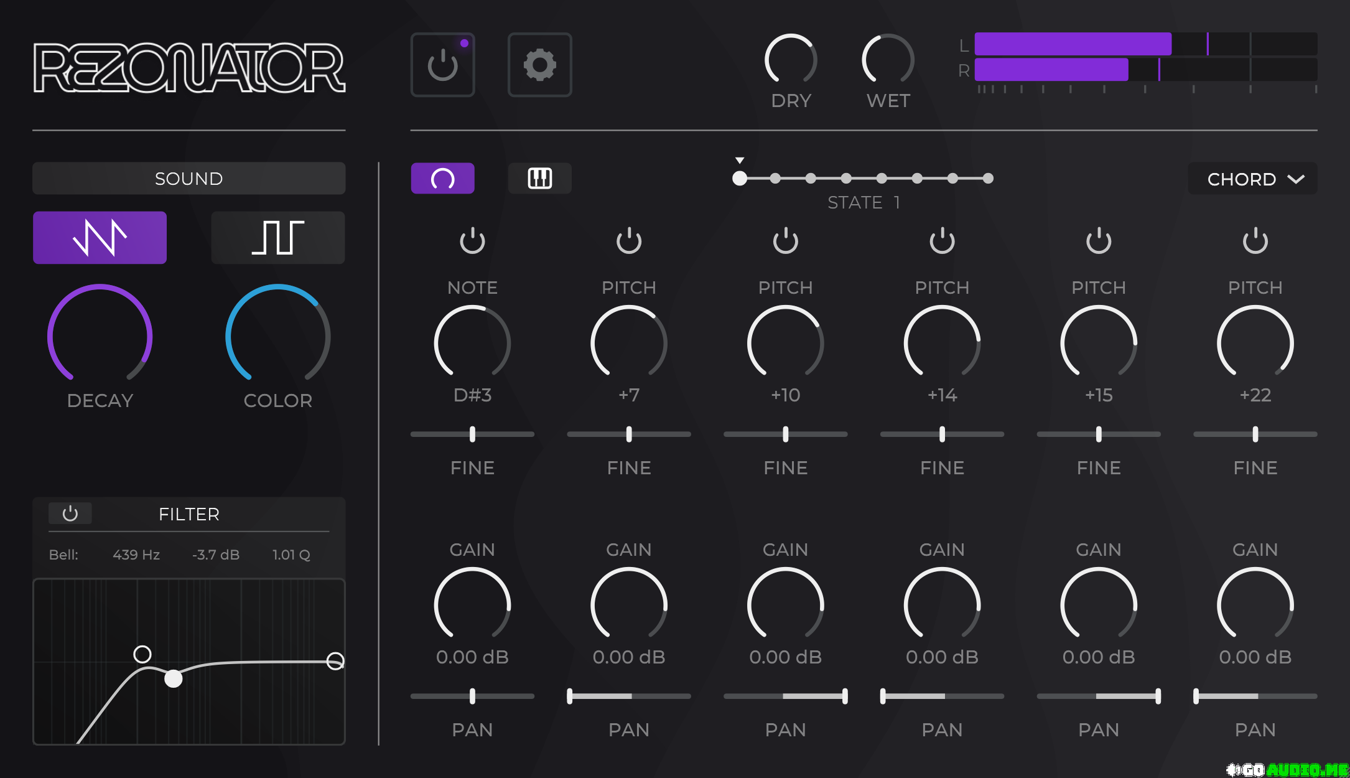Click the 0.00 dB value under NOTE gain
Viewport: 1350px width, 778px height.
[x=472, y=657]
